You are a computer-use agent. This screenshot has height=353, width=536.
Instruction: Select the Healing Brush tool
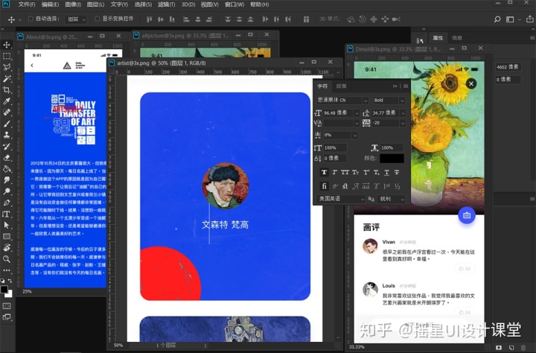point(7,112)
